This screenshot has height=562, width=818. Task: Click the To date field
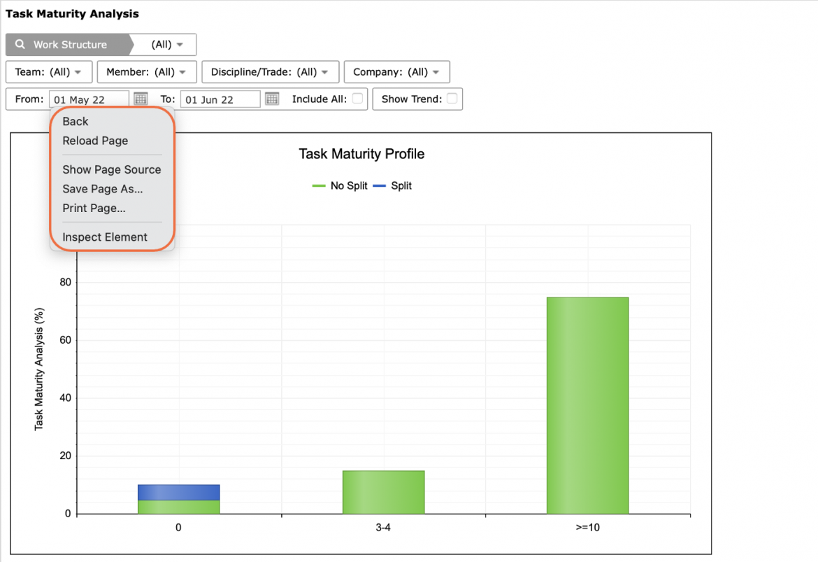click(x=220, y=99)
